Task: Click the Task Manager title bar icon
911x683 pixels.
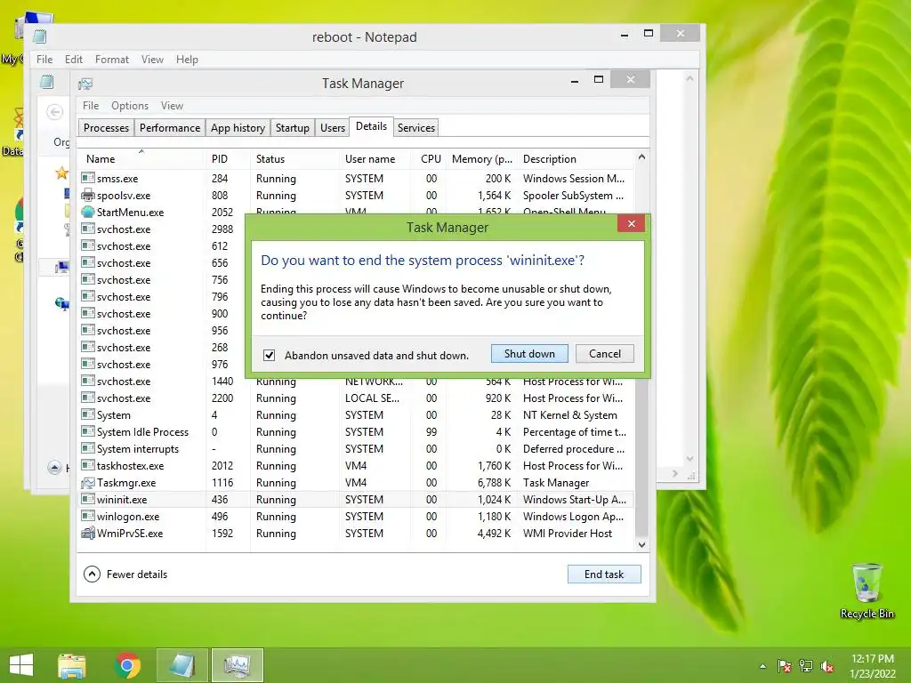Action: pyautogui.click(x=85, y=84)
